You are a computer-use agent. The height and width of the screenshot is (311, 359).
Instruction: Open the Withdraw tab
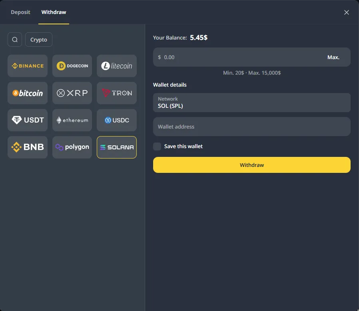coord(54,12)
